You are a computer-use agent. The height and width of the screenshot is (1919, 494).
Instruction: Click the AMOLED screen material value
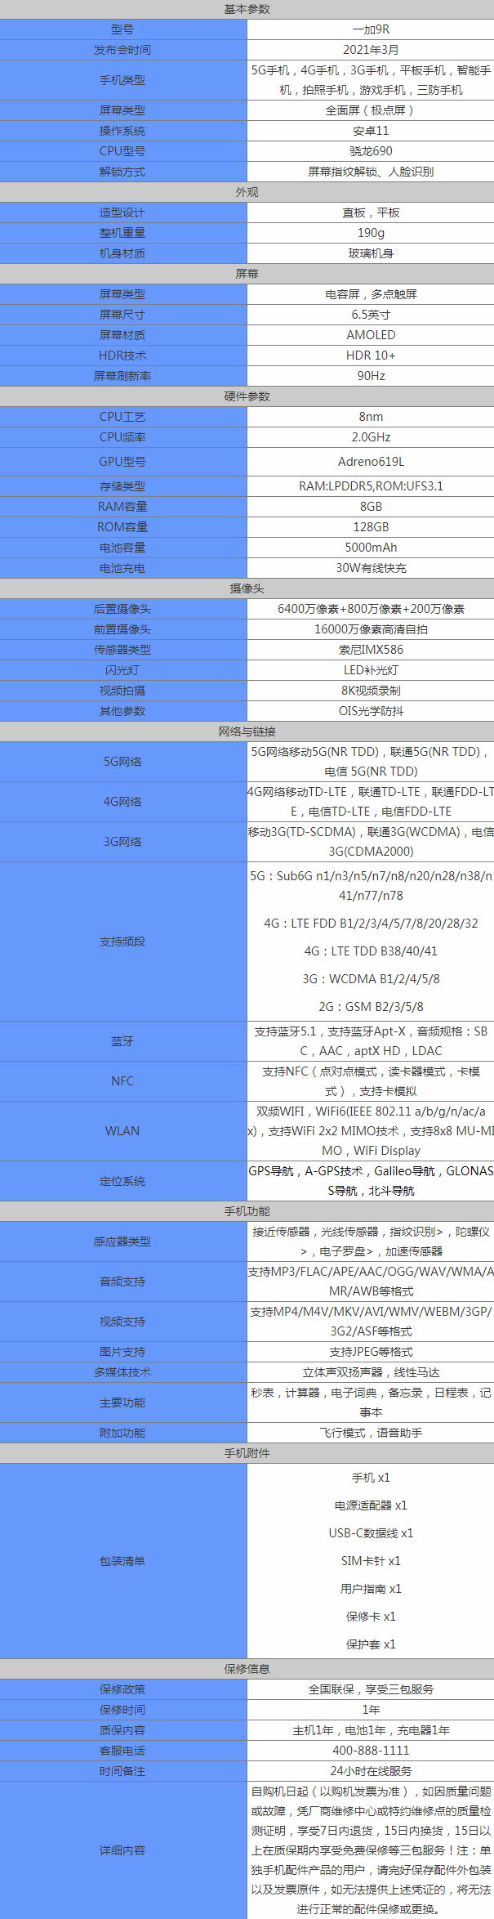pos(371,335)
